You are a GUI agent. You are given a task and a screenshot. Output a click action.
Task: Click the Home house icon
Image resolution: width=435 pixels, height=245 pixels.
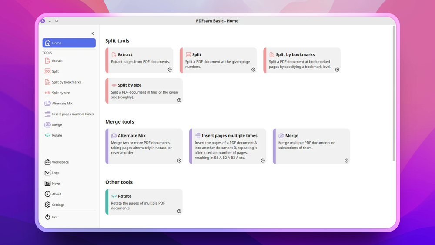click(48, 43)
